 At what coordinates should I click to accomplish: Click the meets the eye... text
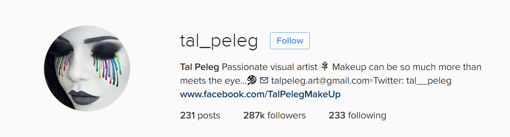pyautogui.click(x=213, y=81)
